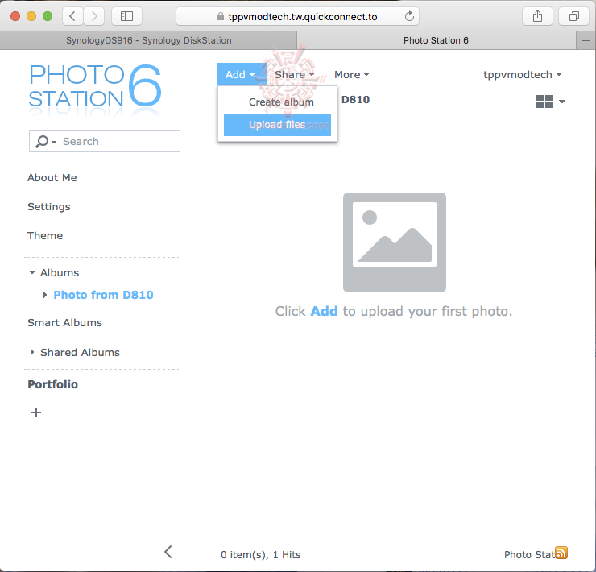Go back with the Safari back arrow
Viewport: 596px width, 572px height.
coord(72,16)
